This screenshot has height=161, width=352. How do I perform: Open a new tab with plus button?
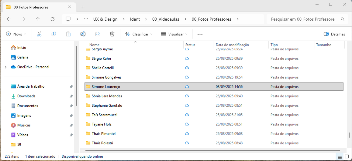click(x=83, y=7)
